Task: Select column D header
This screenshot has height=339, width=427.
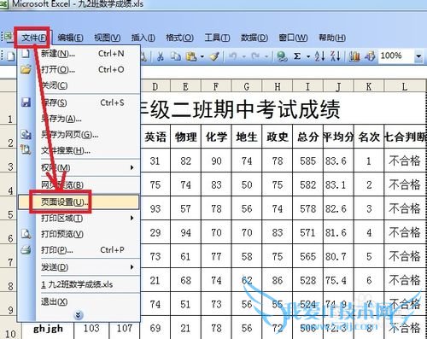Action: [x=155, y=86]
